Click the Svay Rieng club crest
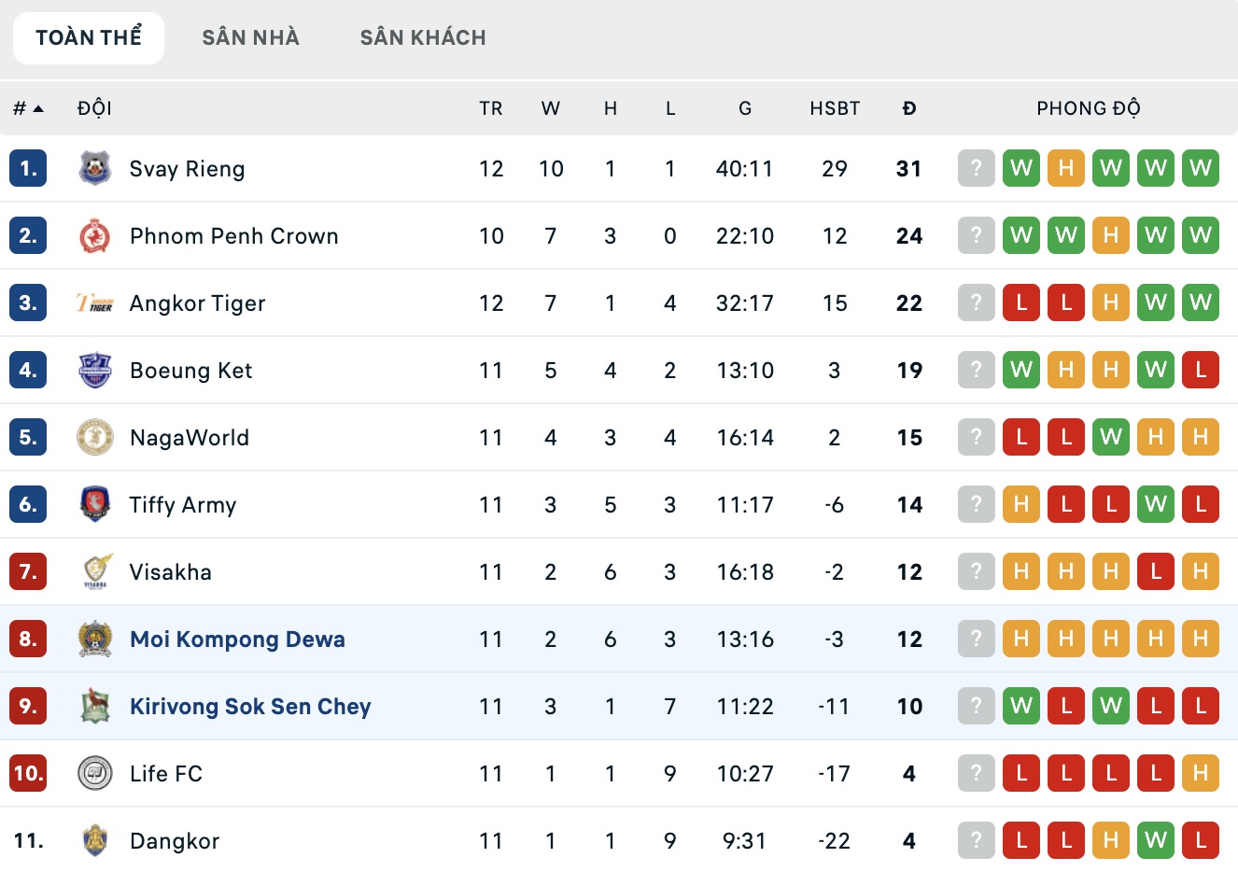This screenshot has height=872, width=1238. pyautogui.click(x=94, y=168)
